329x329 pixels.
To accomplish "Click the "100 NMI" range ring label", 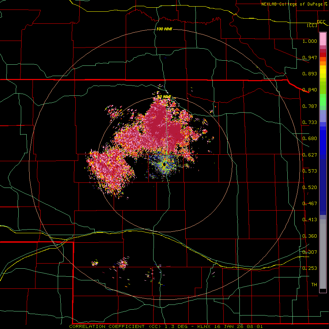I will coord(164,29).
